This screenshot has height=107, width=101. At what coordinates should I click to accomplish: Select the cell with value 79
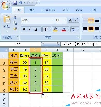click(x=46, y=89)
